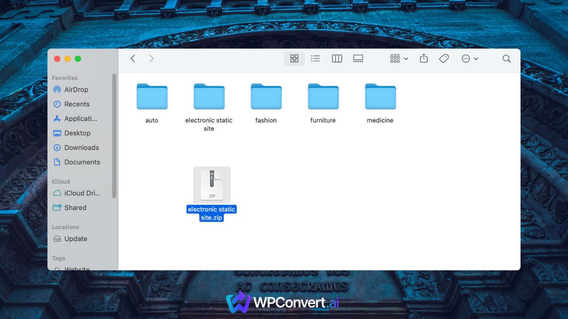Viewport: 568px width, 319px height.
Task: Select the medicine folder icon
Action: pos(380,96)
